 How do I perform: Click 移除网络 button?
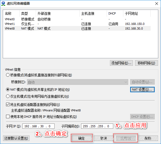tap(147, 63)
